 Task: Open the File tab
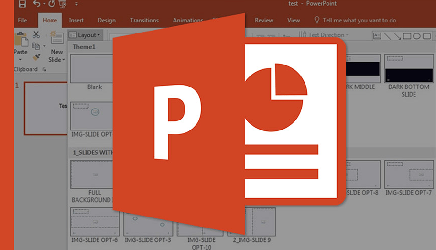(x=22, y=20)
